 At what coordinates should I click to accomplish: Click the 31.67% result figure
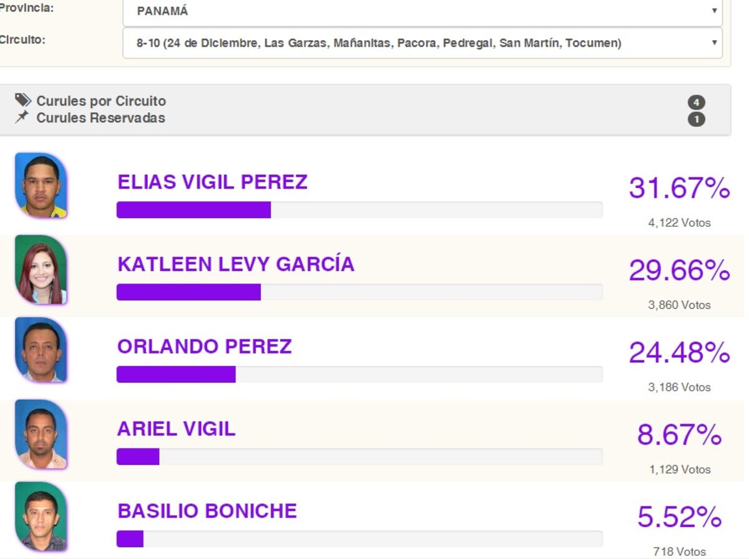point(679,188)
